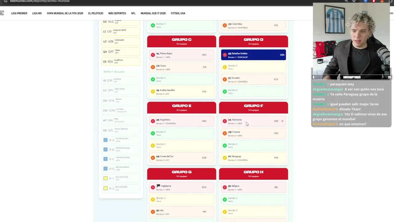The width and height of the screenshot is (394, 222).
Task: Click Inglaterra row in Grupo G
Action: tap(182, 187)
